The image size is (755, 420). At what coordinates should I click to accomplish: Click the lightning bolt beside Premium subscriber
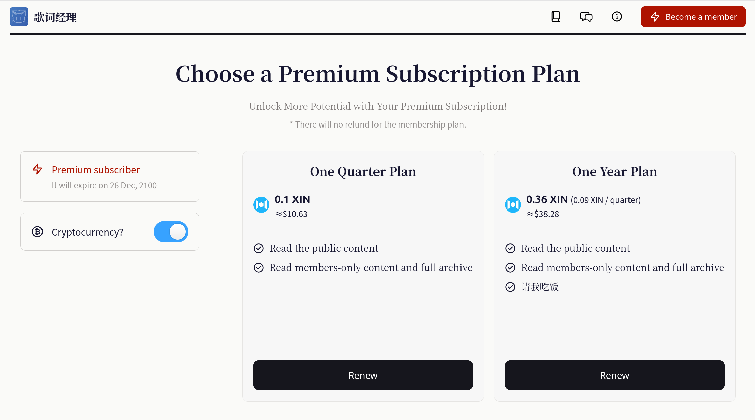click(x=37, y=169)
